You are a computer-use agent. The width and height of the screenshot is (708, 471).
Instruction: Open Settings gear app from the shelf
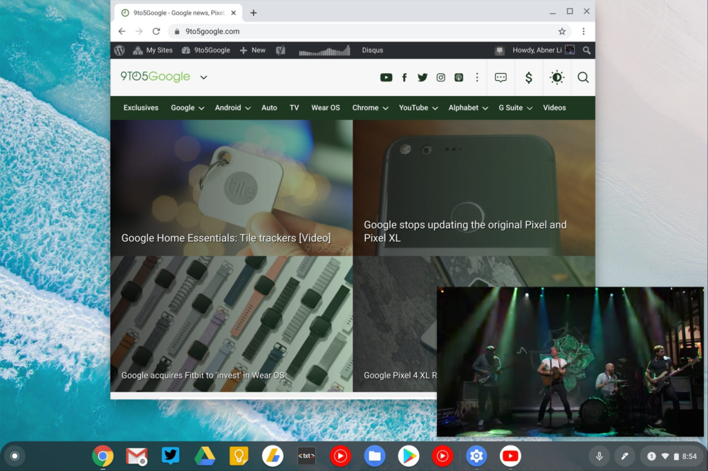pos(476,456)
